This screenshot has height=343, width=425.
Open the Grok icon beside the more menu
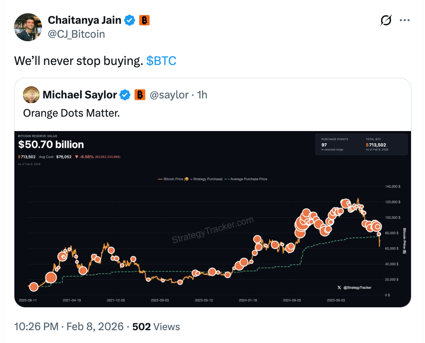pyautogui.click(x=385, y=21)
